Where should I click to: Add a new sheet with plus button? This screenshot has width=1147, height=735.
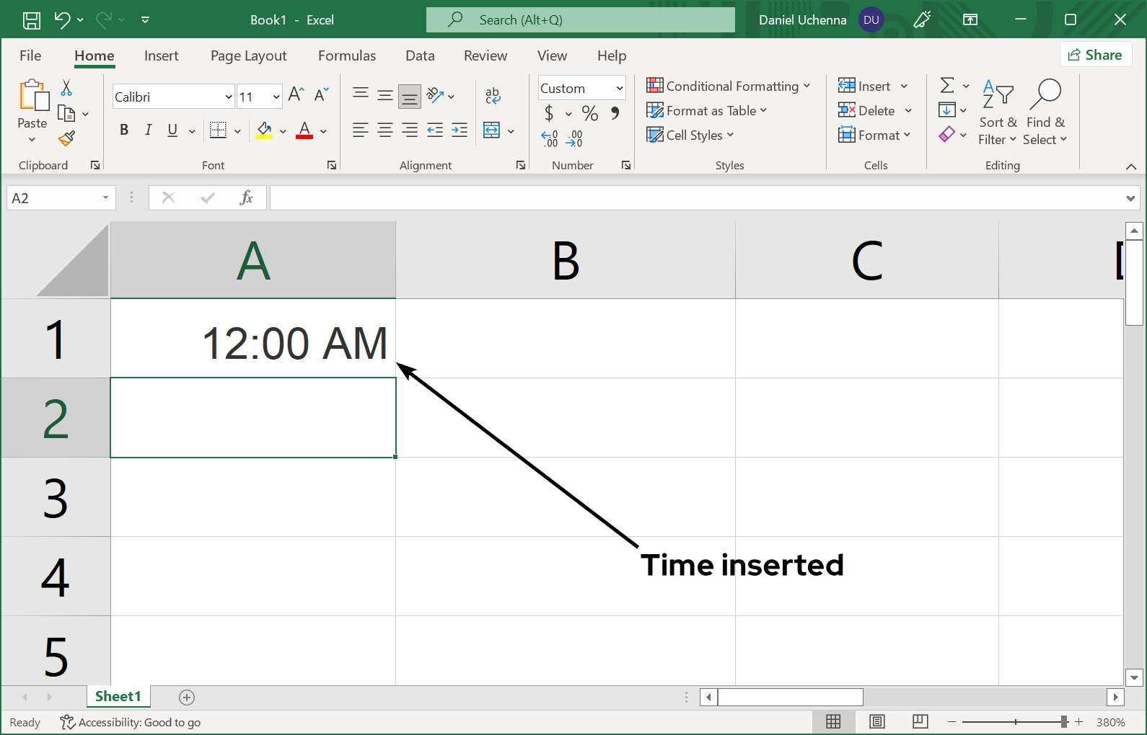187,697
